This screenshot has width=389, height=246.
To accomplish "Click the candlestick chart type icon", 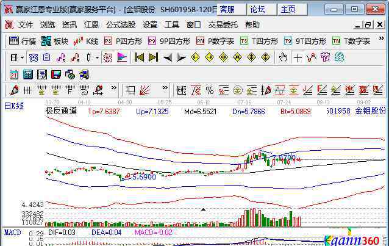I will pyautogui.click(x=89, y=57).
